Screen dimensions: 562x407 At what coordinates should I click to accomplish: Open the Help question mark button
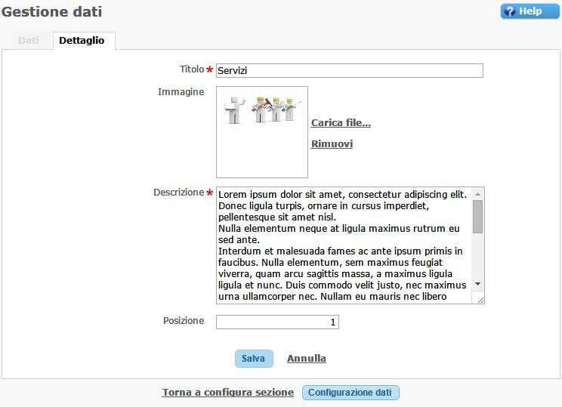[530, 11]
